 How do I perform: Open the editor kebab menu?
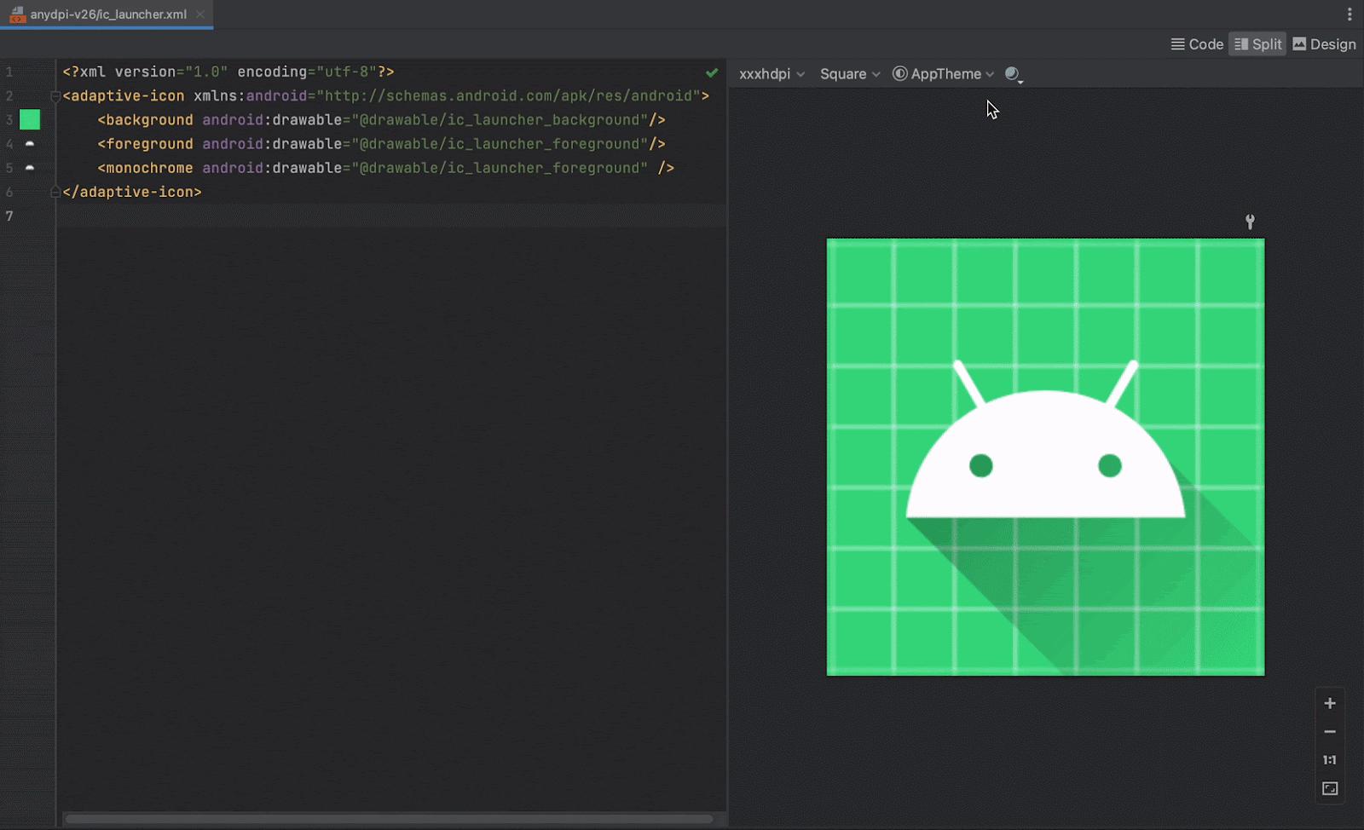(1348, 14)
